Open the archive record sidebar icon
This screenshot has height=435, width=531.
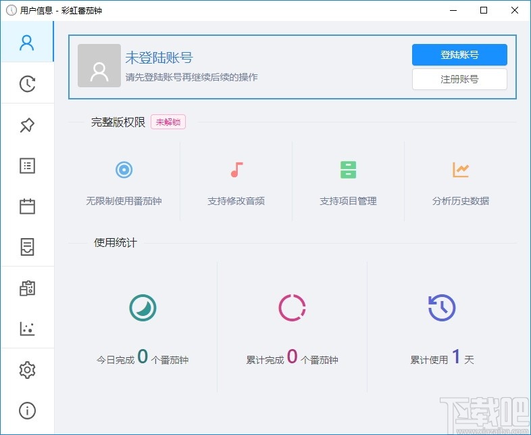coord(27,247)
